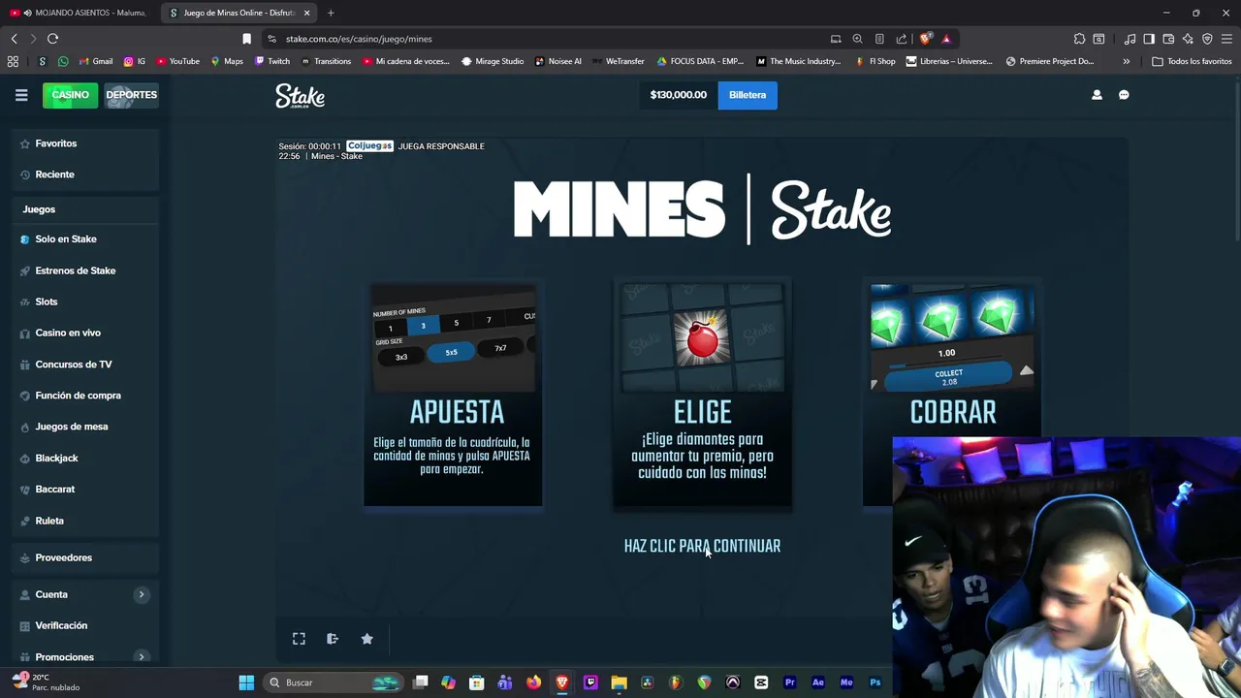
Task: Open the Slots category
Action: pos(47,301)
